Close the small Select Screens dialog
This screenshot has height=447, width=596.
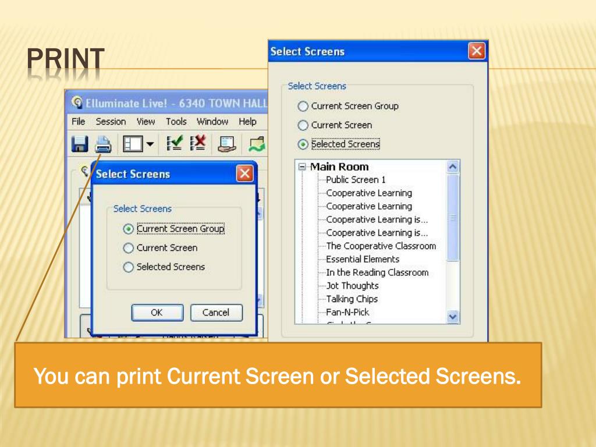pos(245,173)
